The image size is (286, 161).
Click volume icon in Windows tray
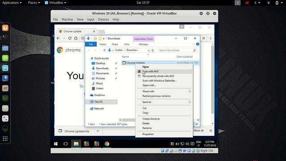[187, 144]
